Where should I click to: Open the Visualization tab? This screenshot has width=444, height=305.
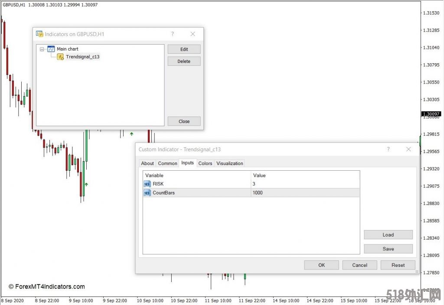click(x=230, y=163)
